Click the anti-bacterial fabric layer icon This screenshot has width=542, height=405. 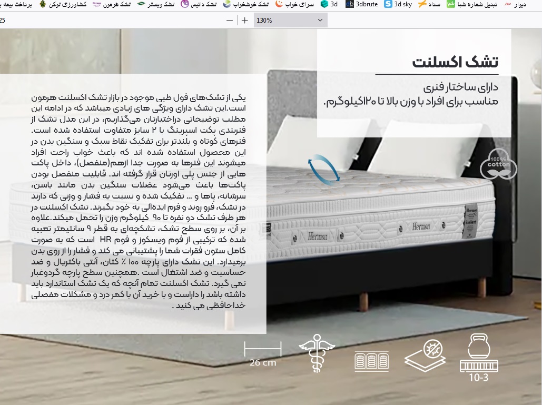pyautogui.click(x=425, y=355)
